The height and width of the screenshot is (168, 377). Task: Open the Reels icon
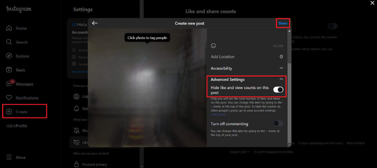(9, 70)
